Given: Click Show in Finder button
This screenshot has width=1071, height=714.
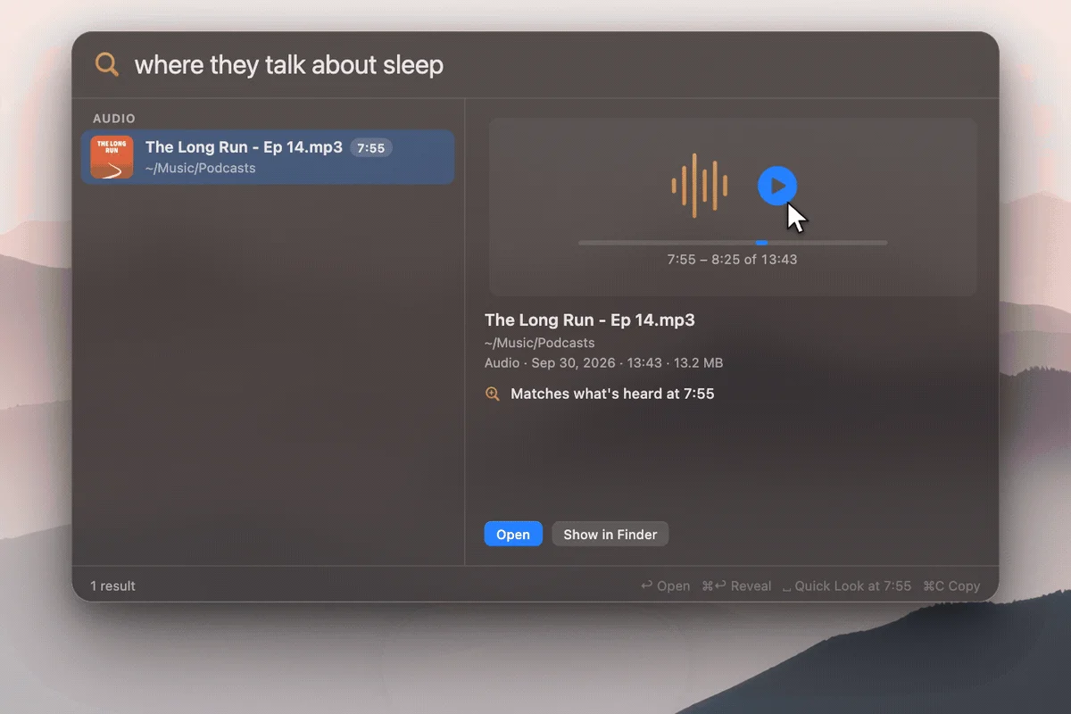Looking at the screenshot, I should (610, 534).
